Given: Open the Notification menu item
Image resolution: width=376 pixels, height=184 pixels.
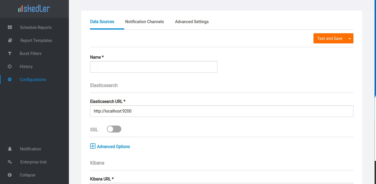Looking at the screenshot, I should [30, 149].
